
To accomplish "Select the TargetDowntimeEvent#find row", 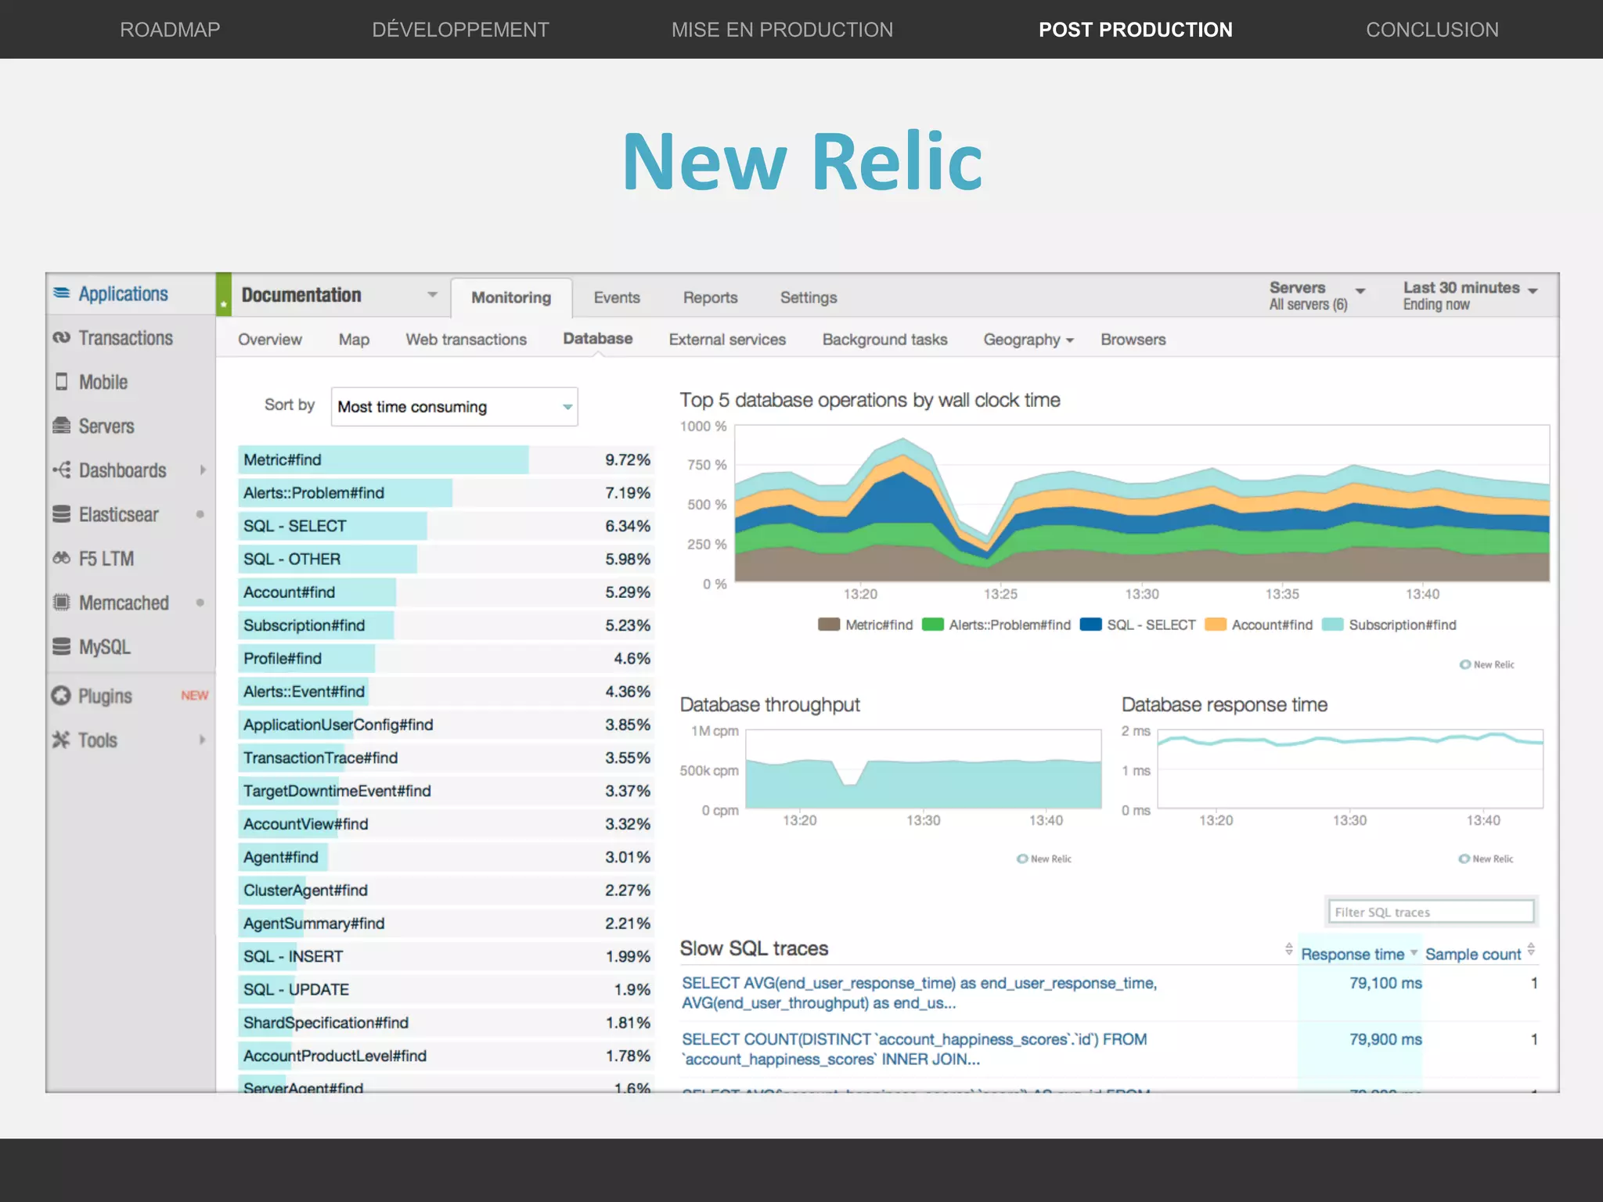I will tap(445, 791).
